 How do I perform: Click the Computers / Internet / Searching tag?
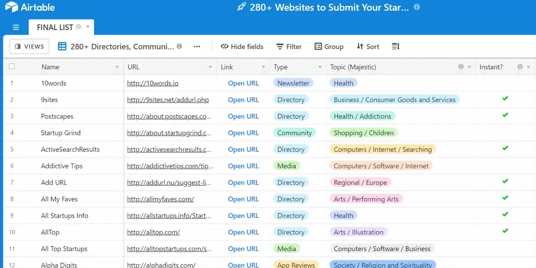click(x=383, y=149)
